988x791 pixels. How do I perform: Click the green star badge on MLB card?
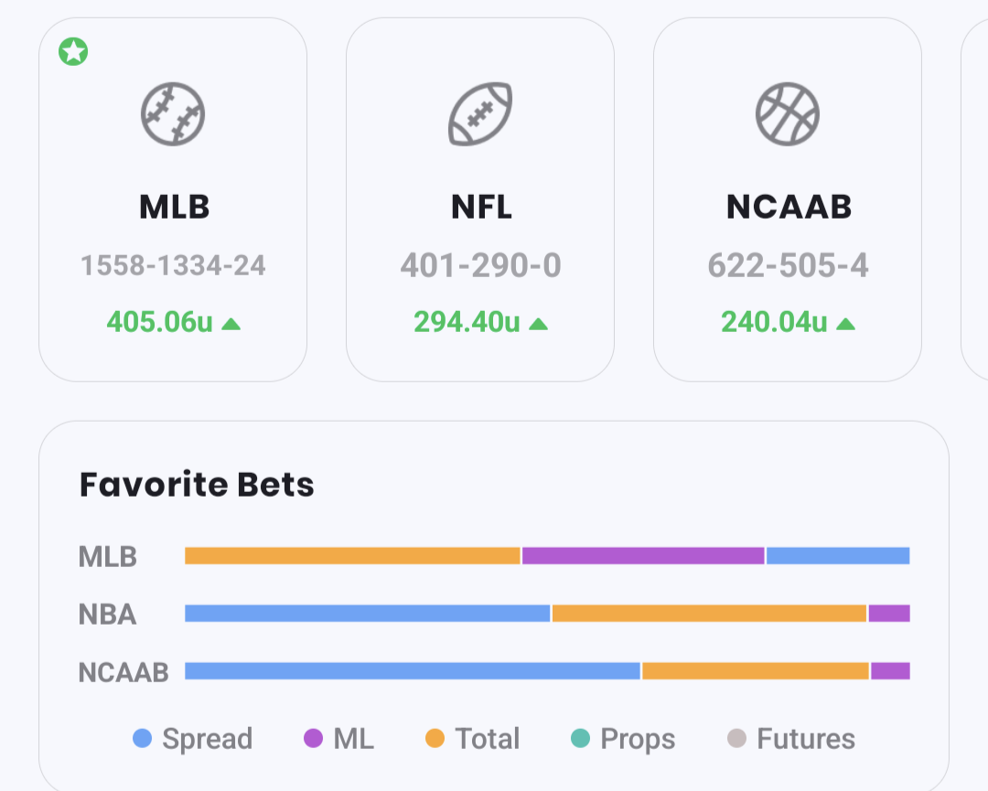click(x=73, y=52)
